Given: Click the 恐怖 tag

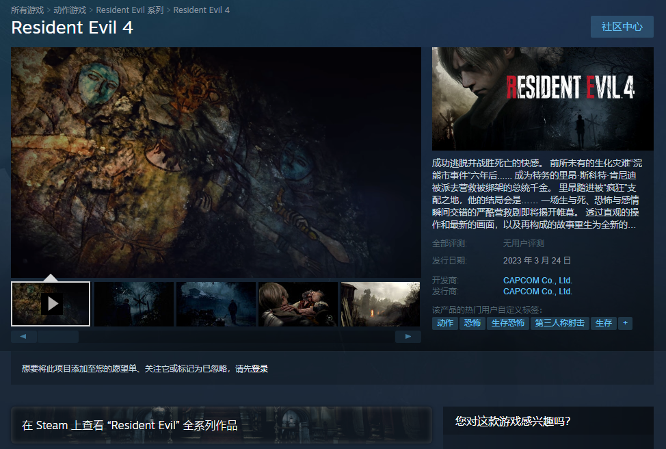Looking at the screenshot, I should (x=472, y=323).
